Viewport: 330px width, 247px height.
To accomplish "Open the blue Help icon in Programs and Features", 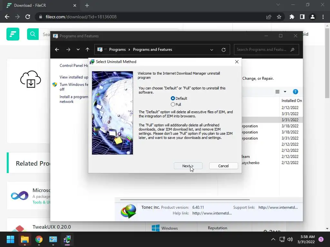I will (296, 92).
